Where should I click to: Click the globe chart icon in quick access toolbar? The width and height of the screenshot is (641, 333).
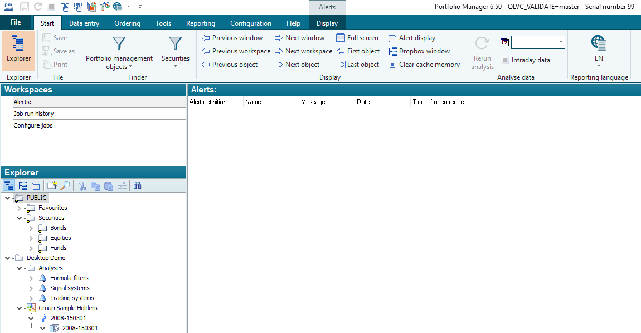[x=118, y=7]
